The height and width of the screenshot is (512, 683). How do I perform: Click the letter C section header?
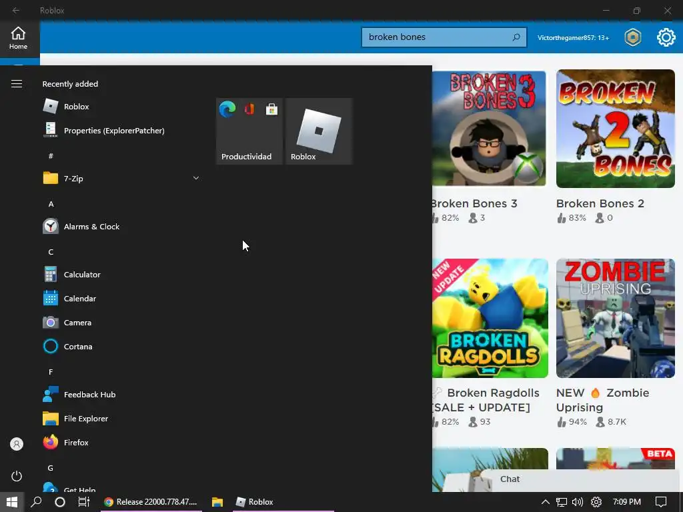(51, 251)
